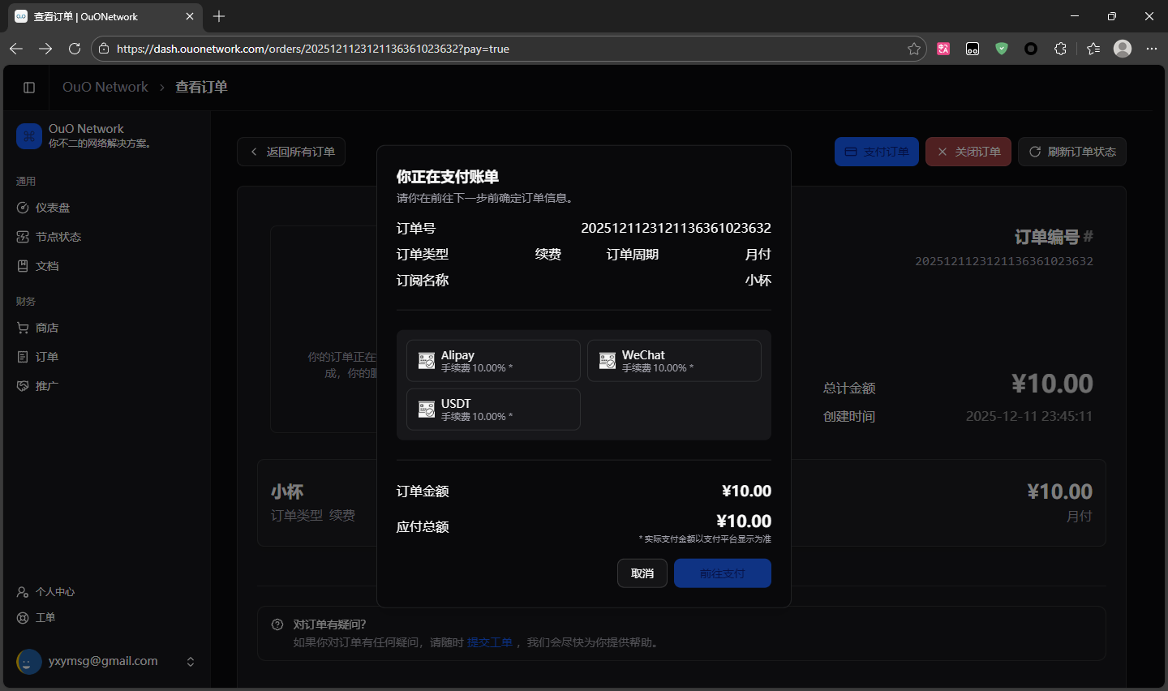Click the browser address bar
Image resolution: width=1168 pixels, height=691 pixels.
click(x=503, y=49)
